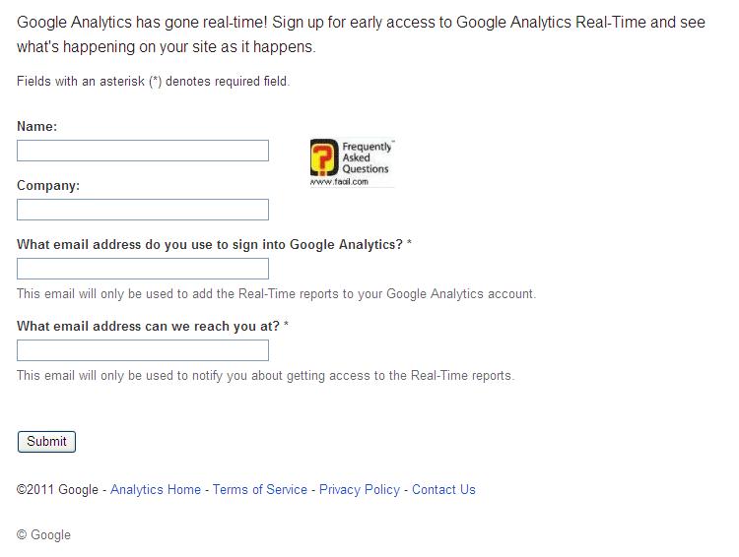Viewport: 739px width, 557px height.
Task: Click the hint about notifying you of access
Action: click(266, 375)
